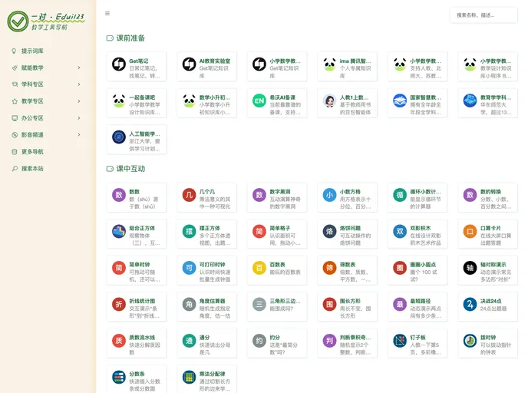528x393 pixels.
Task: Open 角度估算器 card title
Action: tap(212, 301)
